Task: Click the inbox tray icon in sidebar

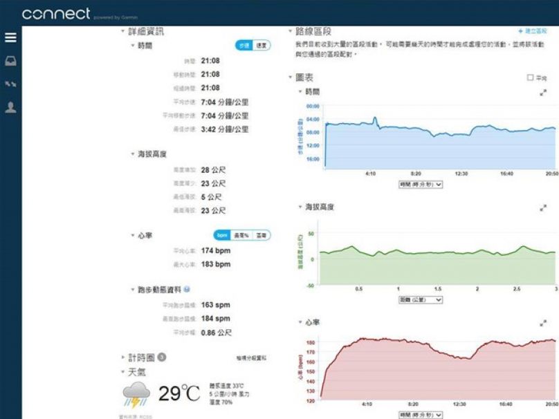Action: (x=10, y=61)
